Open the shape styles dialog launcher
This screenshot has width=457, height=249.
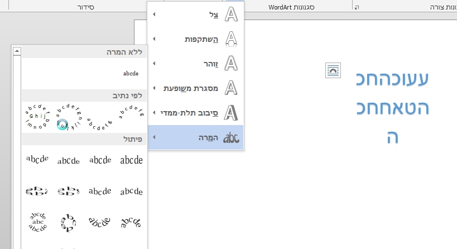pyautogui.click(x=357, y=7)
